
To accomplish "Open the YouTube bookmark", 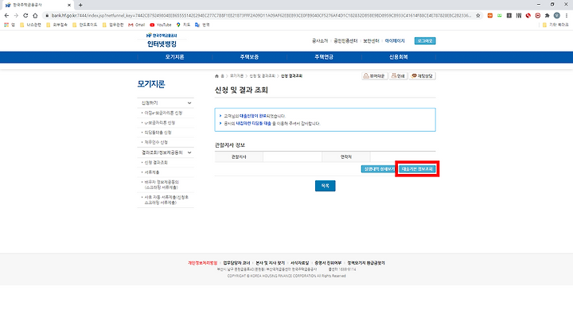I will (161, 25).
